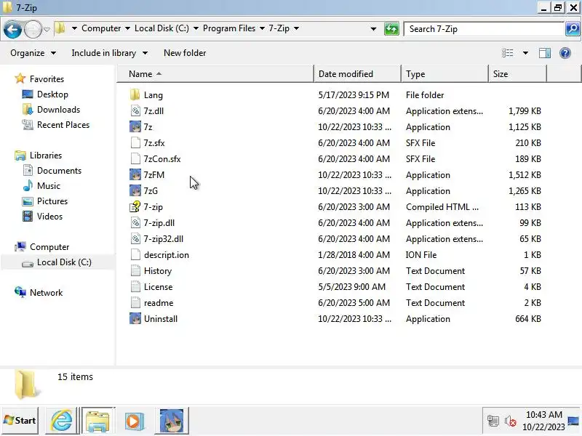Select the 7-zip.dll file icon
582x436 pixels.
click(135, 222)
